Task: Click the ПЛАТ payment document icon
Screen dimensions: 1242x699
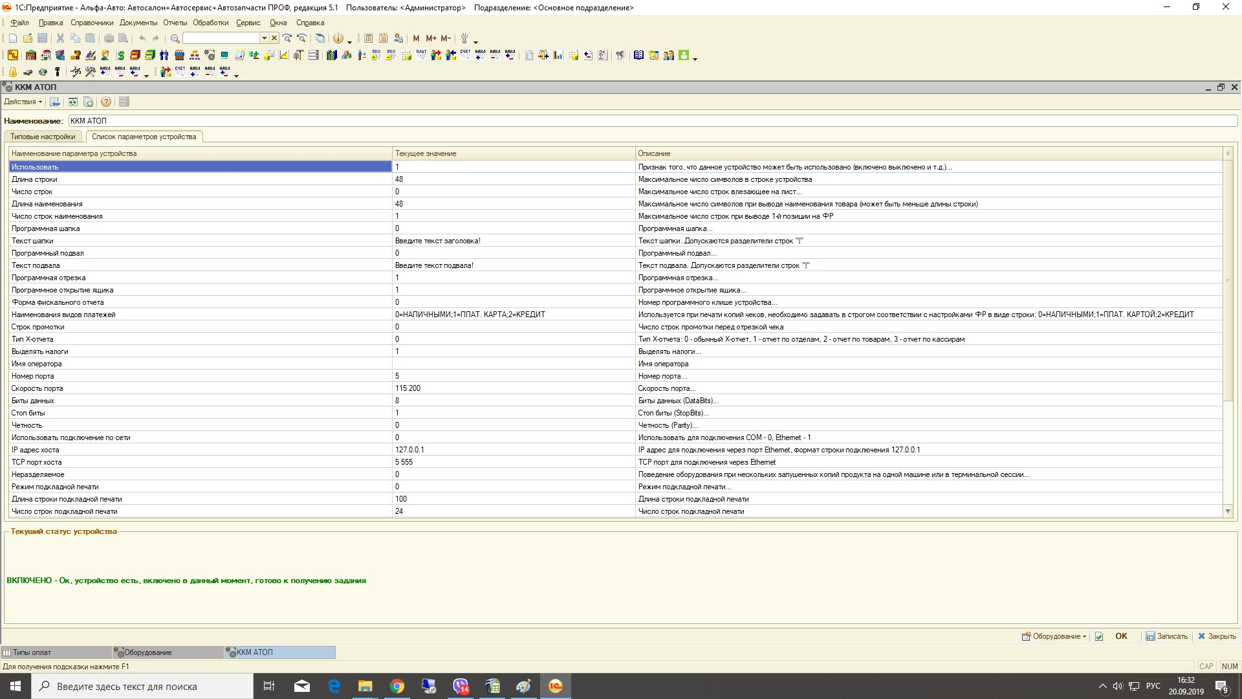Action: pos(421,55)
